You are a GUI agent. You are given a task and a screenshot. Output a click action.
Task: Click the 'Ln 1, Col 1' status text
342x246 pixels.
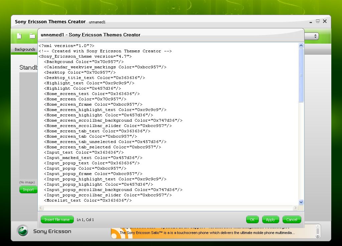tap(85, 220)
